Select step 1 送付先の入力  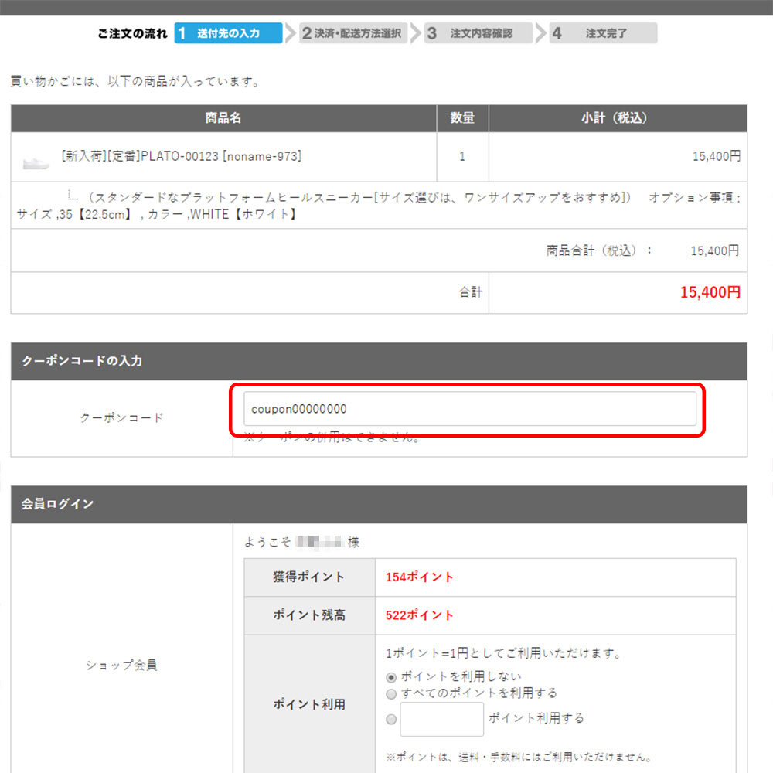pos(228,33)
